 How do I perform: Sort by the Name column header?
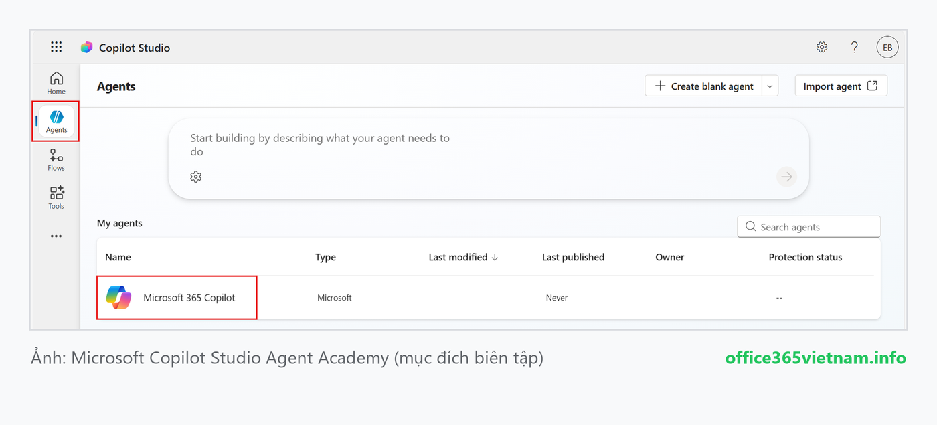(x=118, y=257)
